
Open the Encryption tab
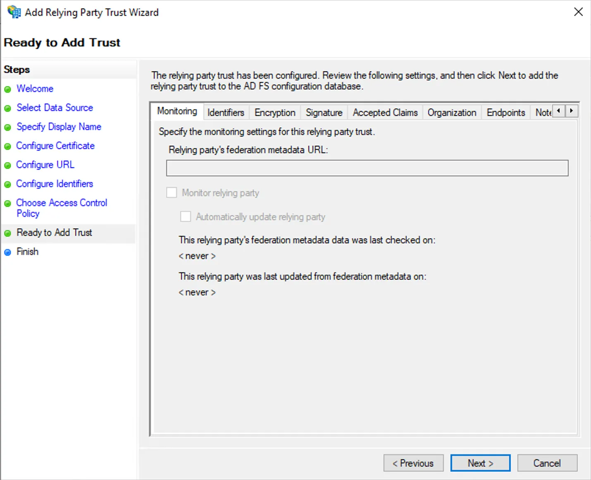[274, 112]
